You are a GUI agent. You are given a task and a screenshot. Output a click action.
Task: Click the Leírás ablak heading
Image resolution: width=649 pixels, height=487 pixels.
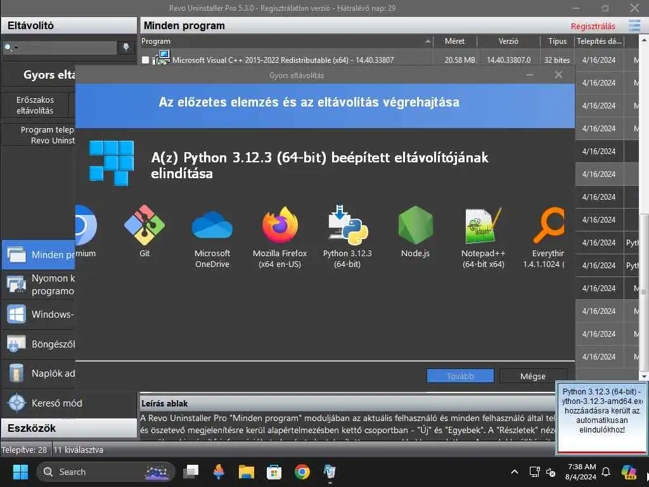point(164,403)
